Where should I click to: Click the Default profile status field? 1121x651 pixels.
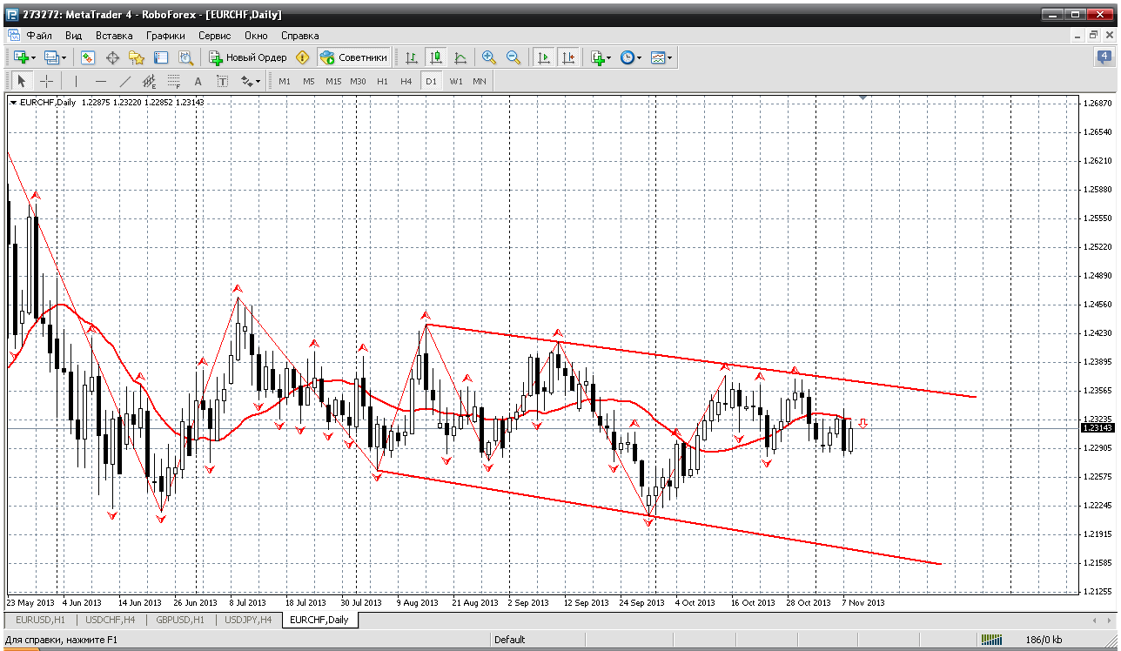pyautogui.click(x=510, y=640)
